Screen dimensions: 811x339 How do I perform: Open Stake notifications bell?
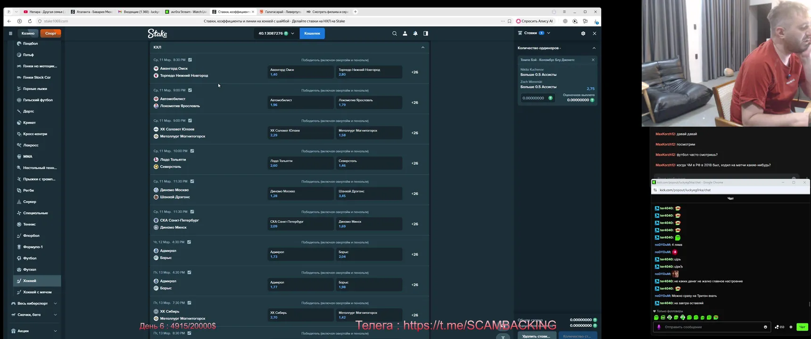coord(415,33)
